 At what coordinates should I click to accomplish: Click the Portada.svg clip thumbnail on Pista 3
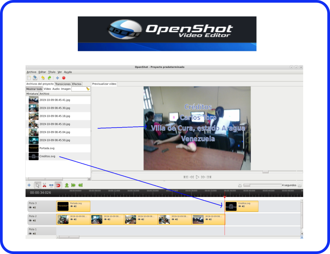click(63, 206)
